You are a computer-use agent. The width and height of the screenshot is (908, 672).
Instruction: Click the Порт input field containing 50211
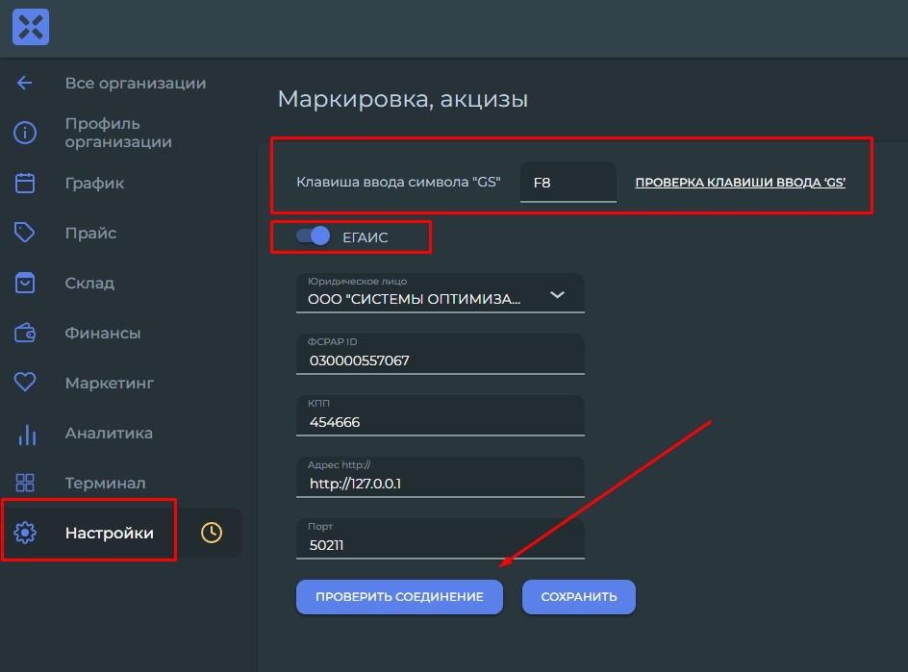[441, 539]
